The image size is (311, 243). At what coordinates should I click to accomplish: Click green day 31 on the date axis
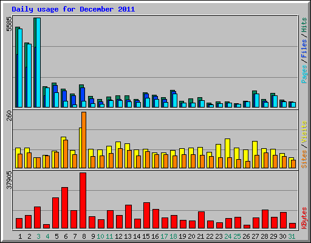[292, 236]
